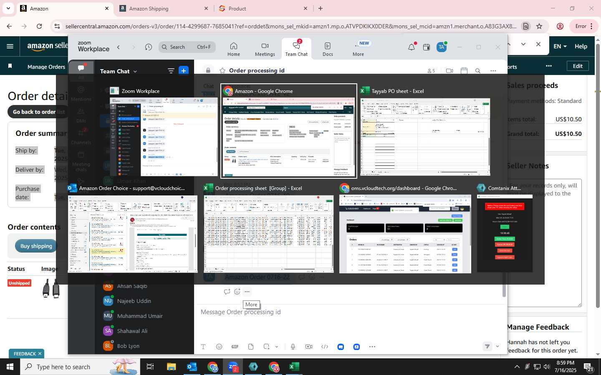Screen dimensions: 601x375
Task: Expand EN language dropdown
Action: pyautogui.click(x=560, y=46)
